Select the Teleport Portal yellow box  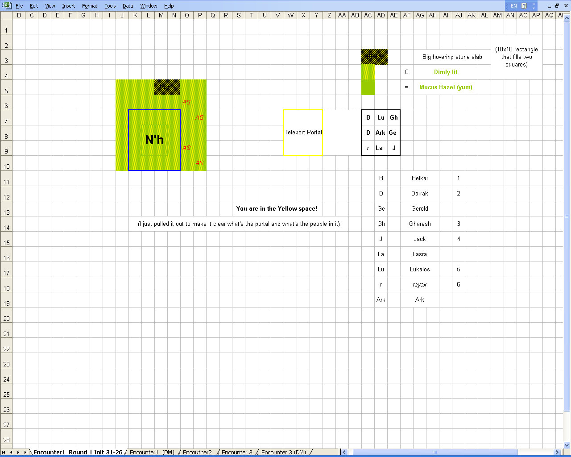303,133
